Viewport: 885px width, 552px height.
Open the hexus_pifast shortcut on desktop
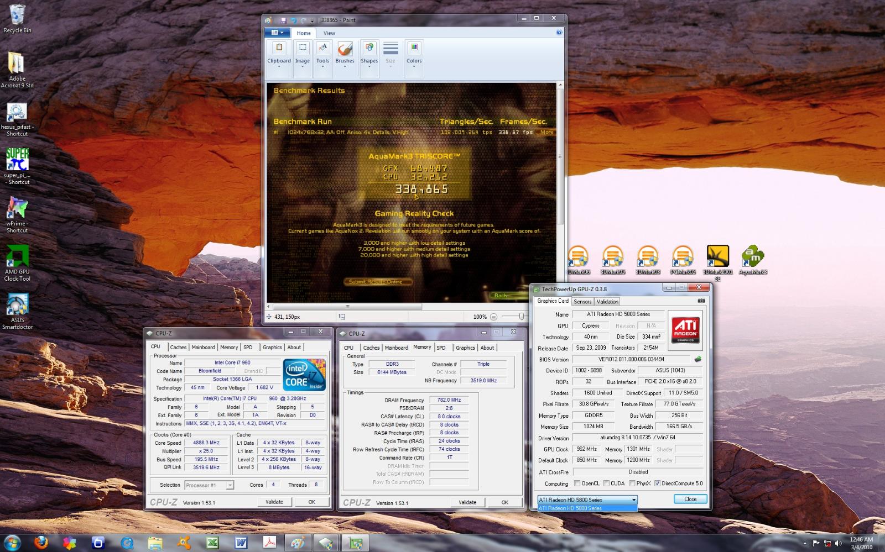tap(17, 119)
